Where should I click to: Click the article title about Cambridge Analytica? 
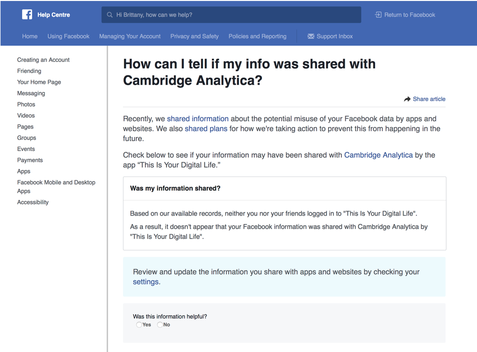pyautogui.click(x=249, y=72)
